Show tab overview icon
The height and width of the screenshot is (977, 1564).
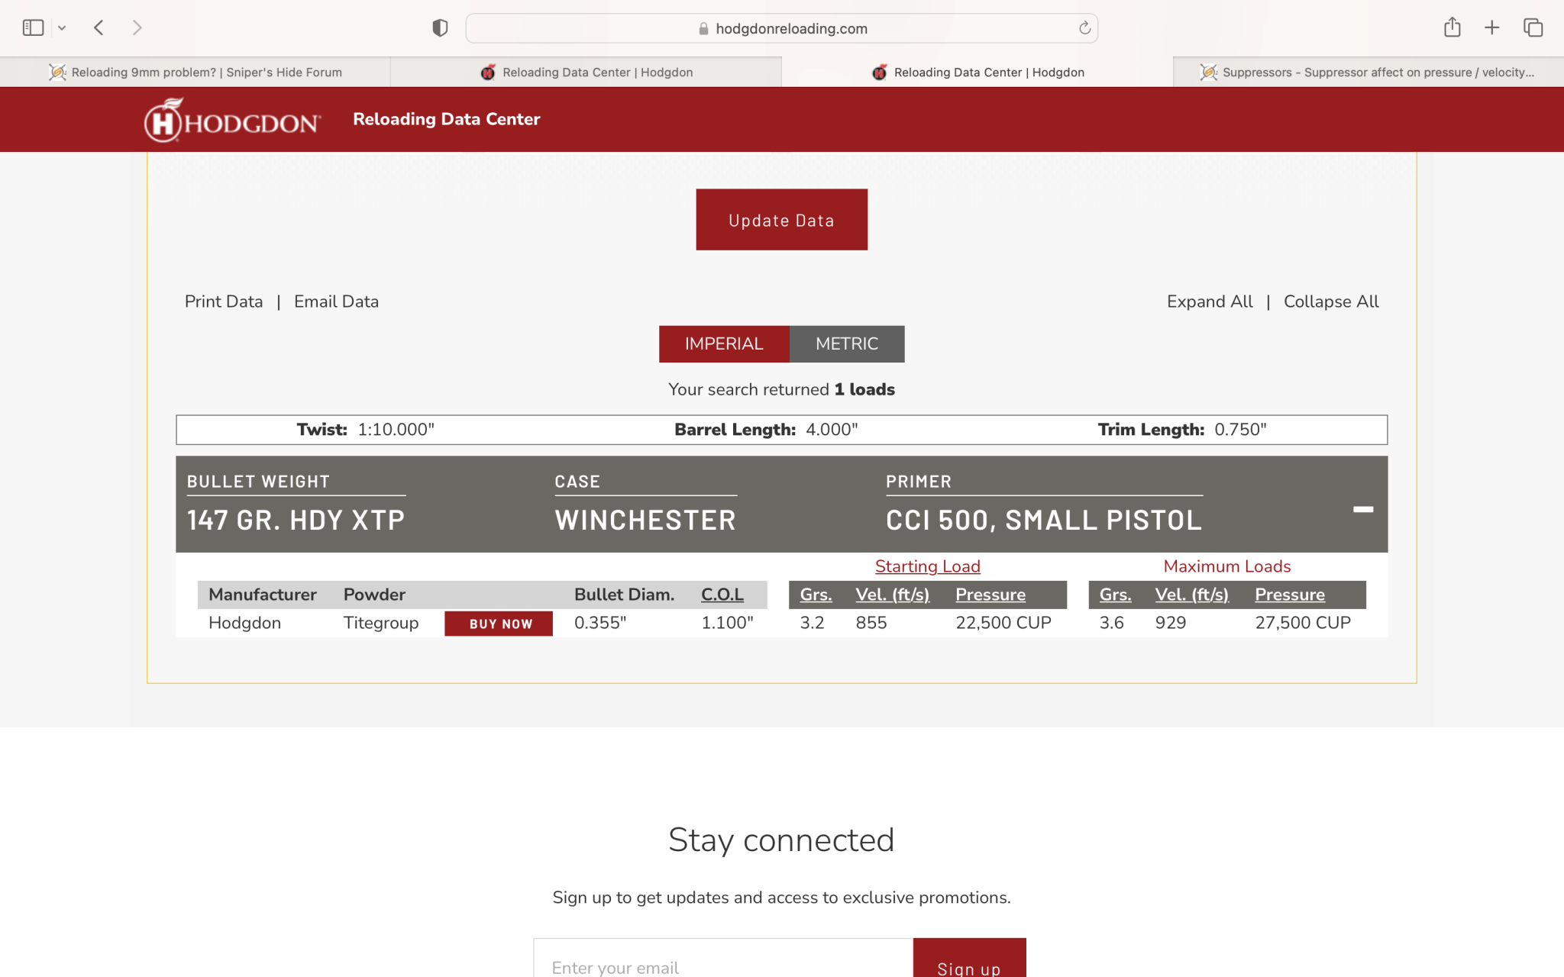pos(1533,28)
